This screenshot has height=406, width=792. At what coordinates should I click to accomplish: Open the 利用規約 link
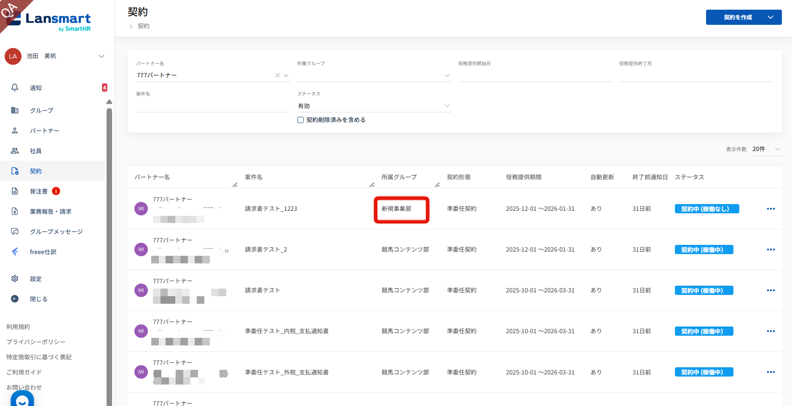point(18,327)
